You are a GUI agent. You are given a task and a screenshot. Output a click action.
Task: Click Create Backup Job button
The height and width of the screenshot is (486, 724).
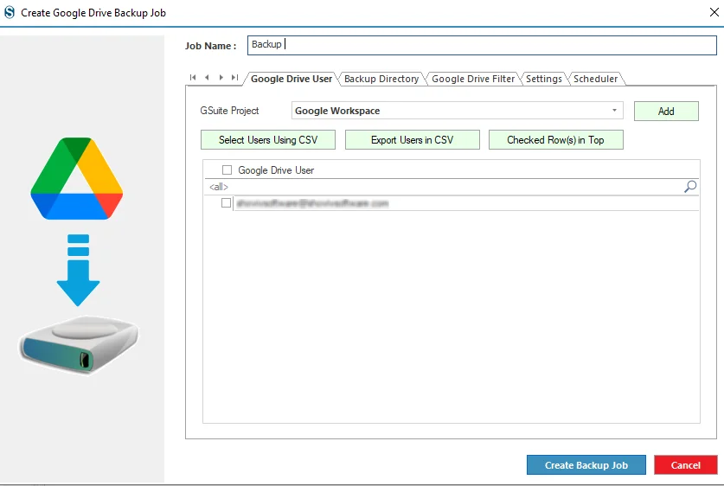(x=586, y=465)
